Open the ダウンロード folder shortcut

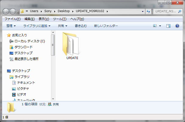pyautogui.click(x=23, y=47)
